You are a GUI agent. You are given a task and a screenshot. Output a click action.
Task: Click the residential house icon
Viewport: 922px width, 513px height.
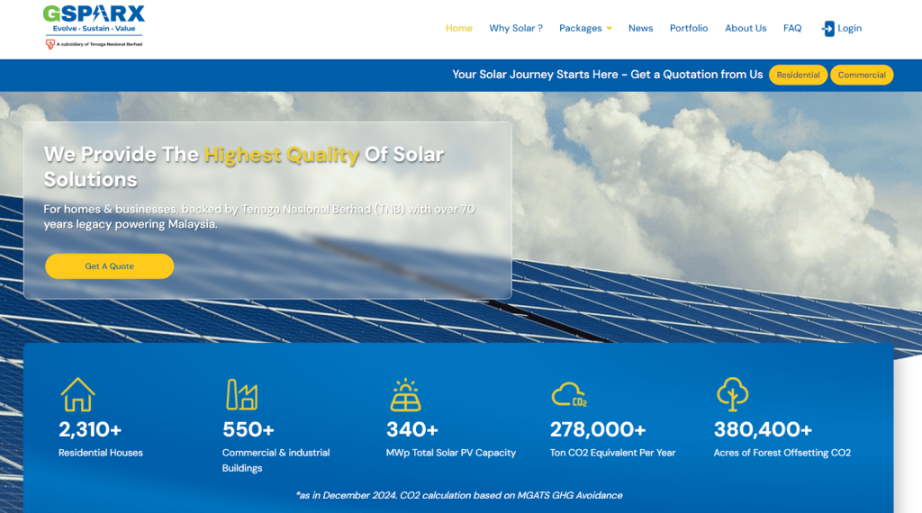pyautogui.click(x=77, y=394)
